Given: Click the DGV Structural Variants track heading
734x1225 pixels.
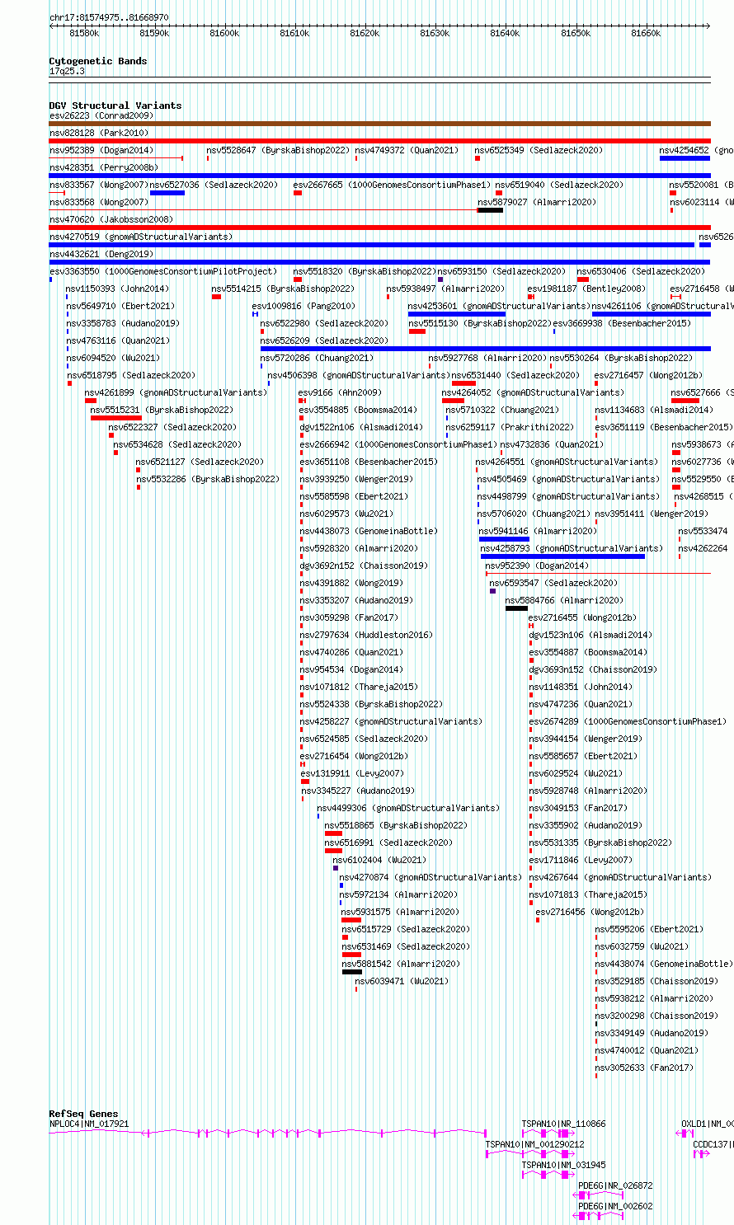Looking at the screenshot, I should point(115,106).
